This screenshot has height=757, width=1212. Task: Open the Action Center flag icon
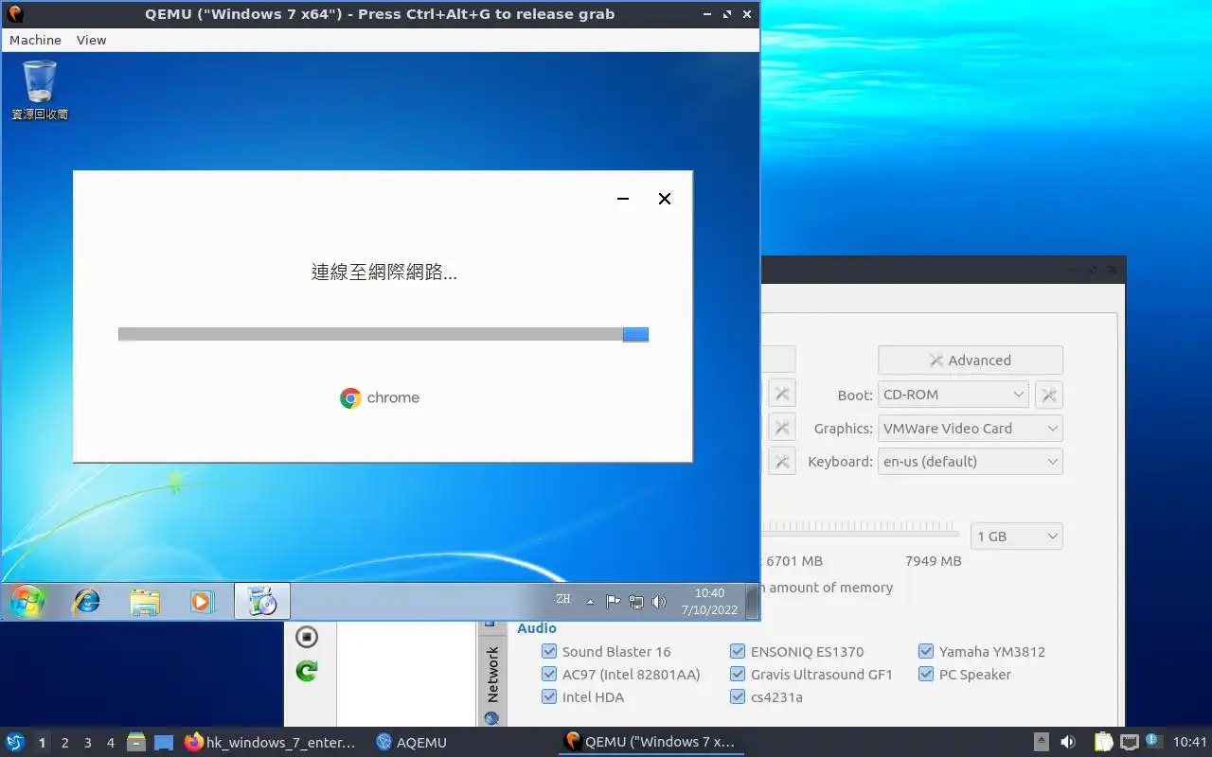click(x=613, y=601)
